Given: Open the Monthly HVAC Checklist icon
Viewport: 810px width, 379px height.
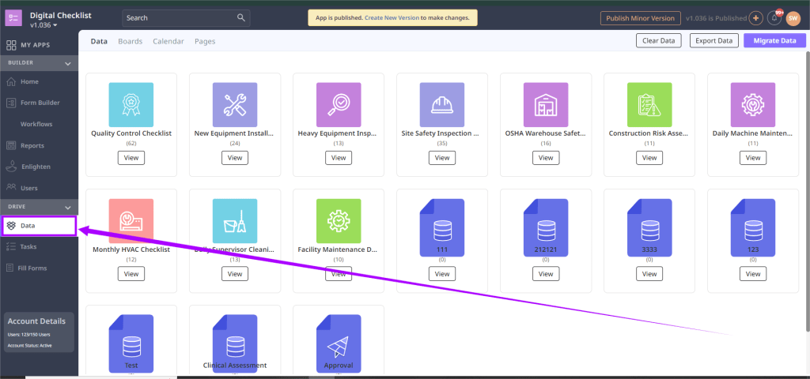Looking at the screenshot, I should 131,221.
